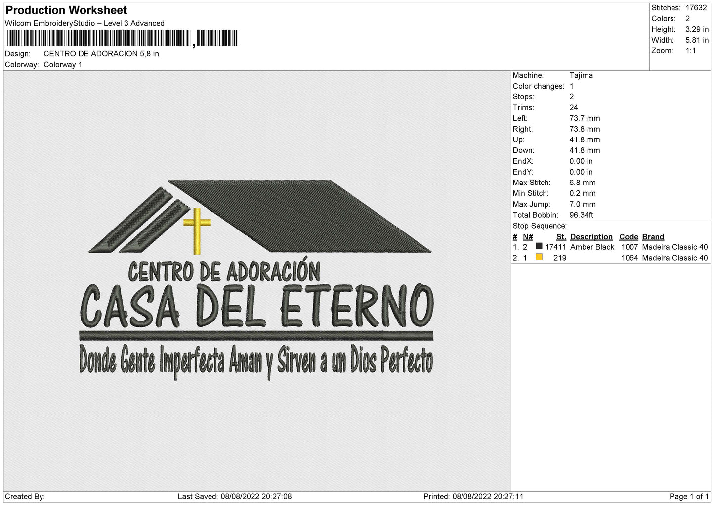
Task: Click the Stitches value 17632
Action: point(696,8)
